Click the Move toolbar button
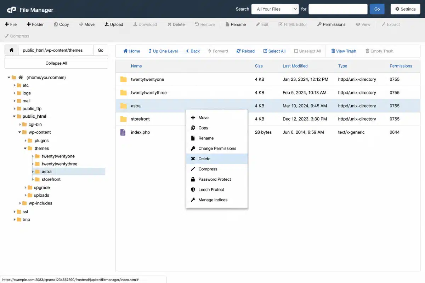This screenshot has width=425, height=283. click(x=87, y=24)
